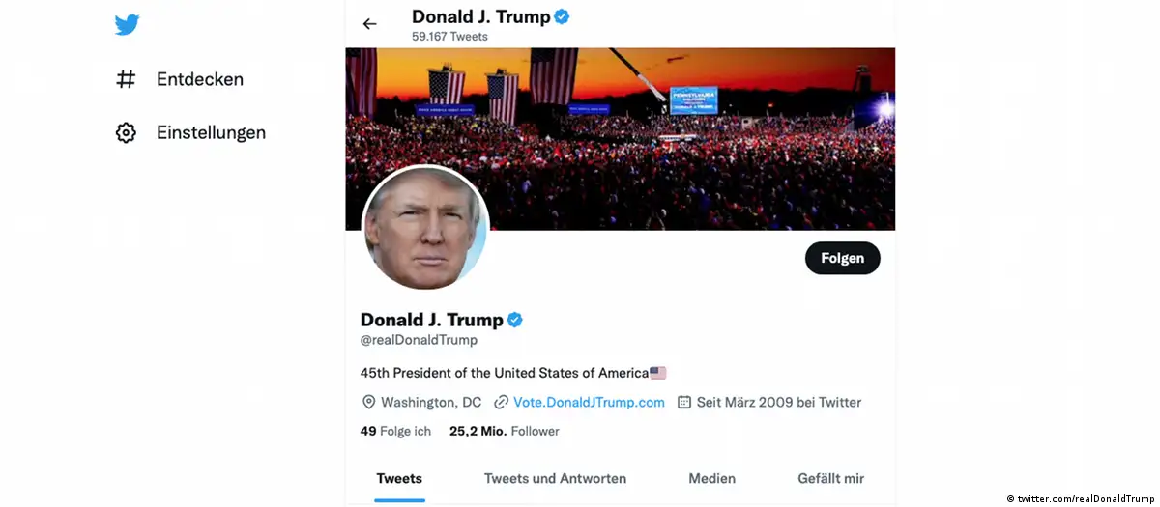Switch to Tweets und Antworten tab

pyautogui.click(x=555, y=478)
